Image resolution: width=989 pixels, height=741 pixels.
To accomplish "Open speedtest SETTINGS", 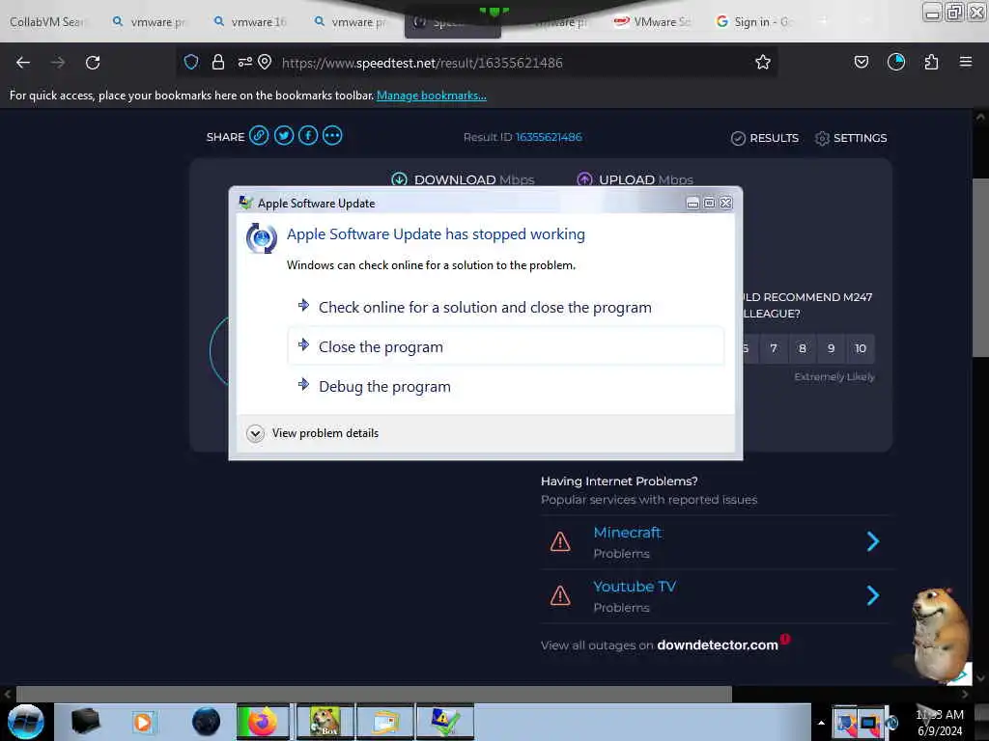I will coord(850,138).
